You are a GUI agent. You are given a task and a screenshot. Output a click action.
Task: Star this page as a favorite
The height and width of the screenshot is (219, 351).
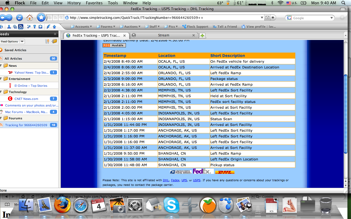tap(41, 18)
